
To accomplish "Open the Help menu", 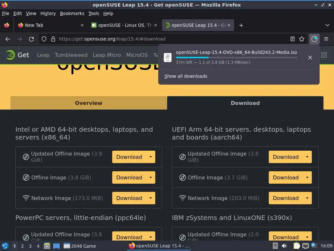I will 108,13.
